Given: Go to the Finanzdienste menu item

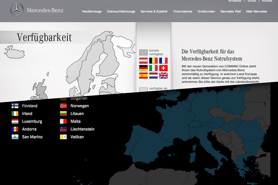Looking at the screenshot, I should (x=182, y=12).
